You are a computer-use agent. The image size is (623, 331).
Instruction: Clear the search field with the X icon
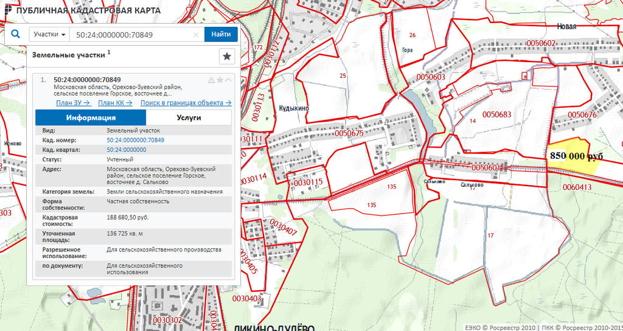coord(195,35)
